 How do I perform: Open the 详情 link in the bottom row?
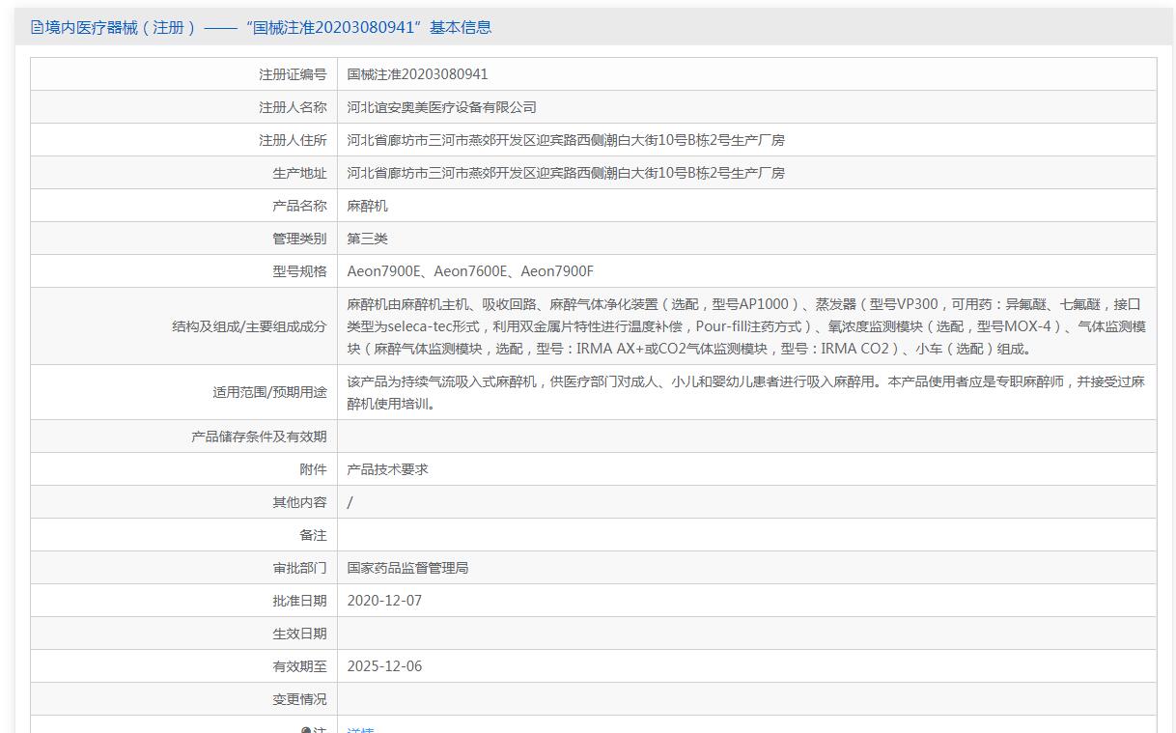tap(360, 730)
